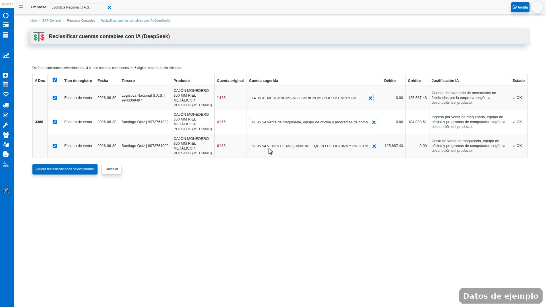Click the credit amount 125,687.43

pos(417,98)
